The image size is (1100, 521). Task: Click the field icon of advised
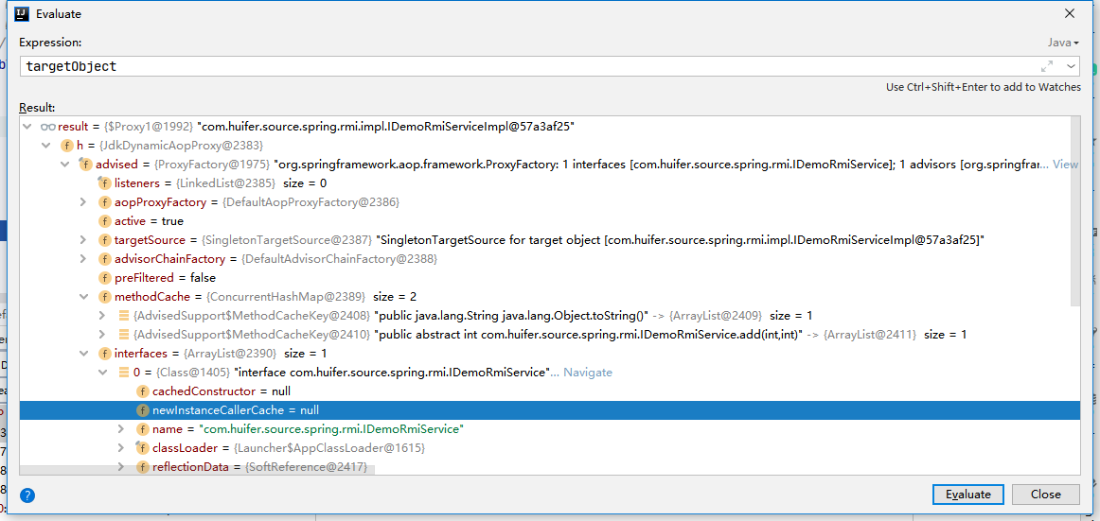click(85, 165)
